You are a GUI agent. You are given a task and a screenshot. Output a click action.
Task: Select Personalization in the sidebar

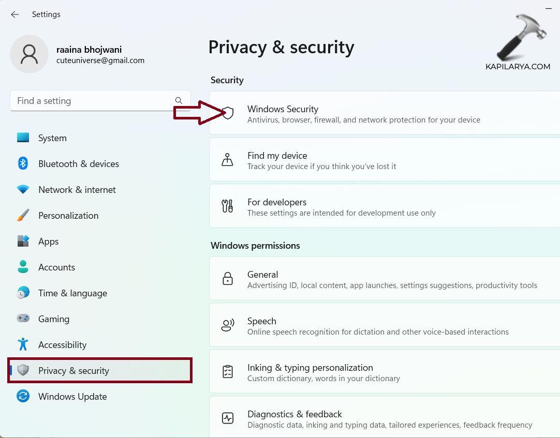pos(68,216)
